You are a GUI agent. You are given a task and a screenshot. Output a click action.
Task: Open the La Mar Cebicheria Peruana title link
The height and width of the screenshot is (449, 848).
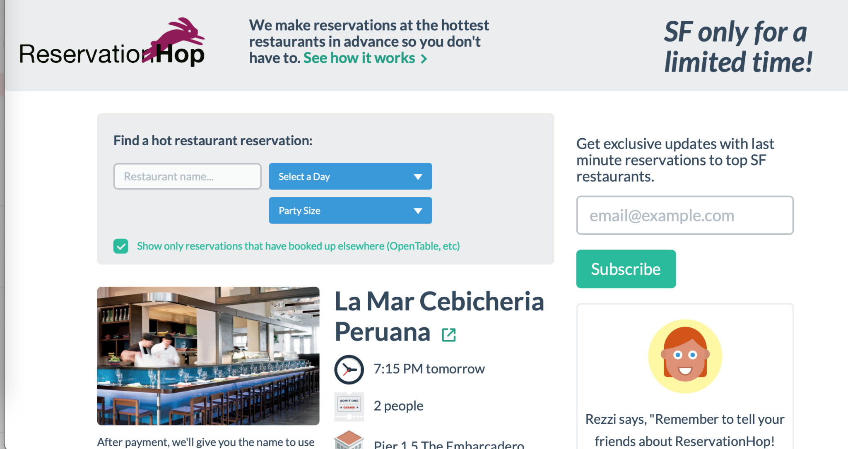click(439, 317)
